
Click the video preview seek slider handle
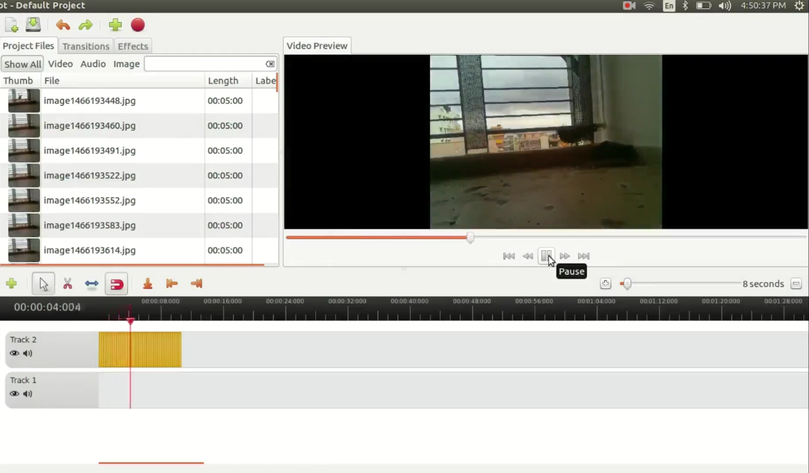point(470,237)
